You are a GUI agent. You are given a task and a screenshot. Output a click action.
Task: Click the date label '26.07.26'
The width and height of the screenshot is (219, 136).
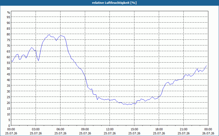[x=208, y=133]
